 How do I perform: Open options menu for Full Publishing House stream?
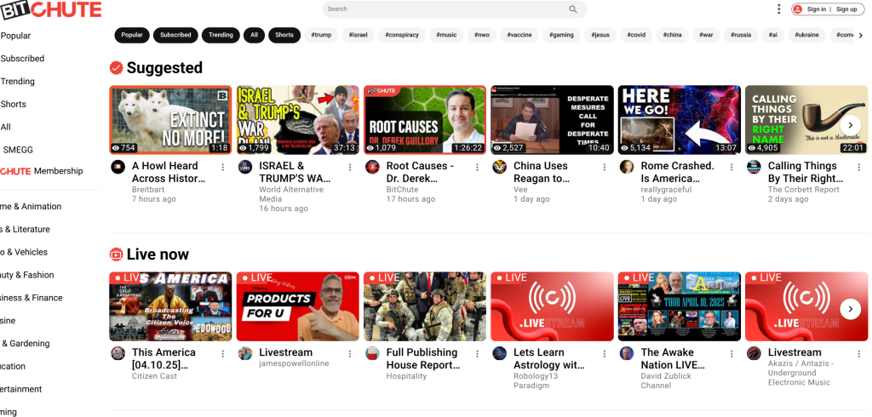[x=477, y=354]
